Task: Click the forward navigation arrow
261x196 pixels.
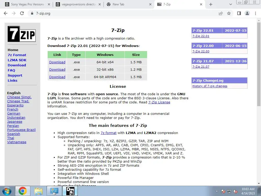Action: point(14,13)
